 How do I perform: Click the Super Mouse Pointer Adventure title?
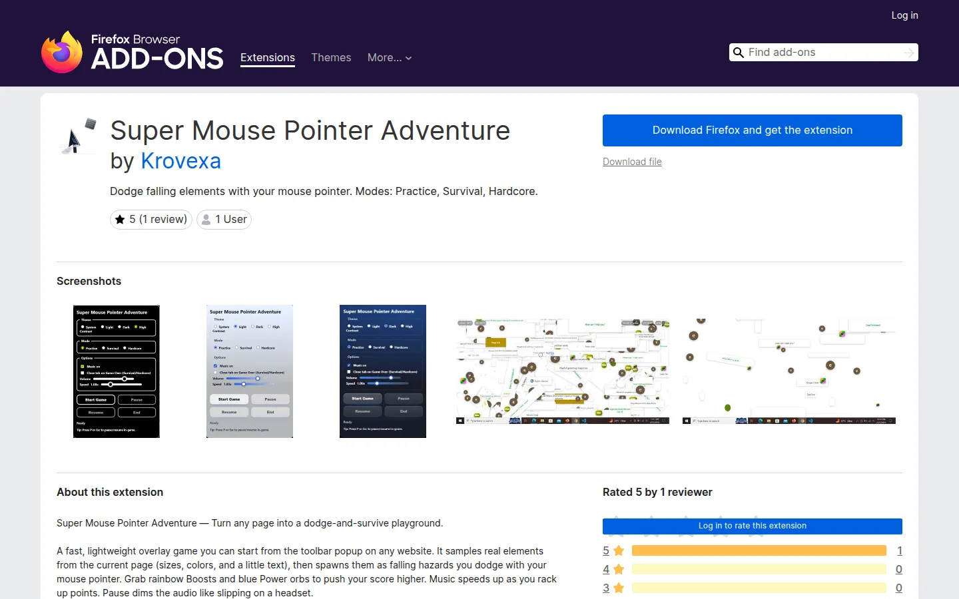pos(310,130)
